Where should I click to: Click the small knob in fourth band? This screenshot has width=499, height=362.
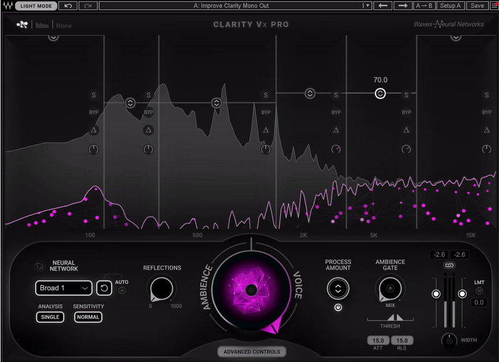pos(336,149)
